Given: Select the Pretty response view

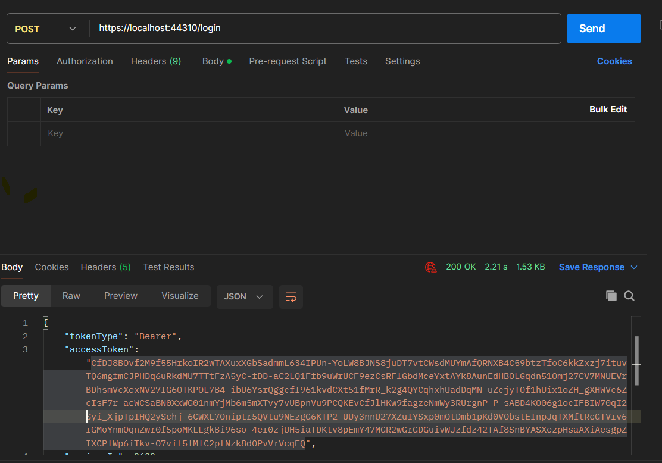Looking at the screenshot, I should coord(26,296).
